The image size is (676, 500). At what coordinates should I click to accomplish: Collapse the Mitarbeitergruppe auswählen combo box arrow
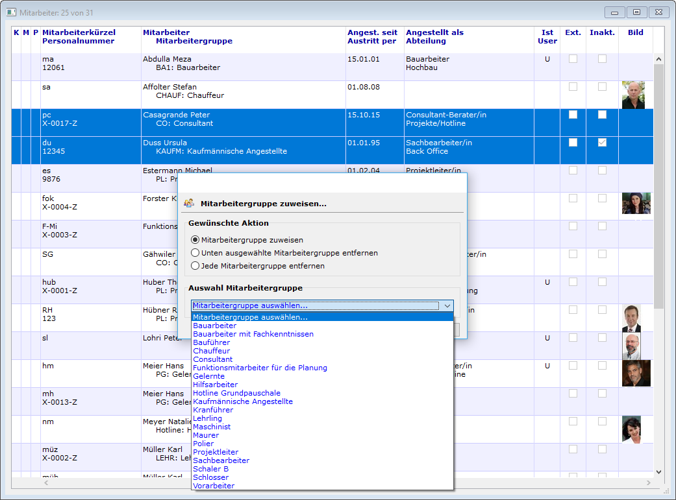[x=447, y=305]
